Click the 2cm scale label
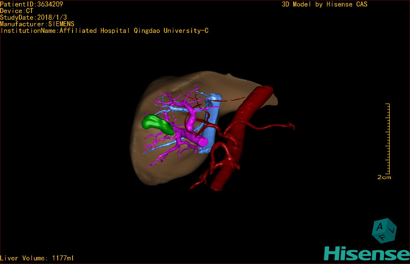 [x=384, y=178]
